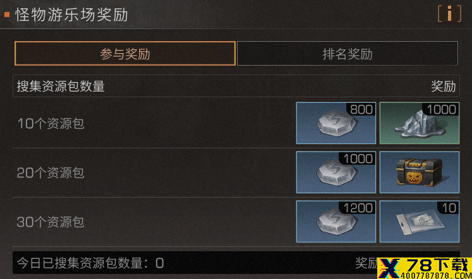The image size is (472, 279).
Task: Click the 奖励 column header
Action: pyautogui.click(x=444, y=86)
